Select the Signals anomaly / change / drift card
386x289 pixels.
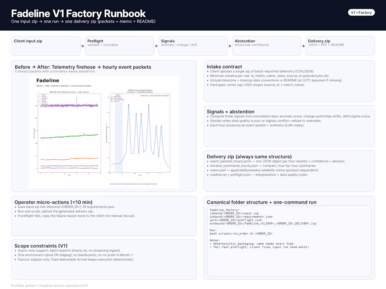pyautogui.click(x=193, y=46)
